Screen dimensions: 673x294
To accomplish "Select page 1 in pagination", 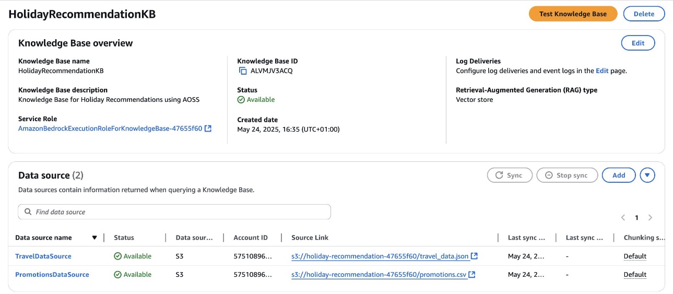I will click(636, 218).
